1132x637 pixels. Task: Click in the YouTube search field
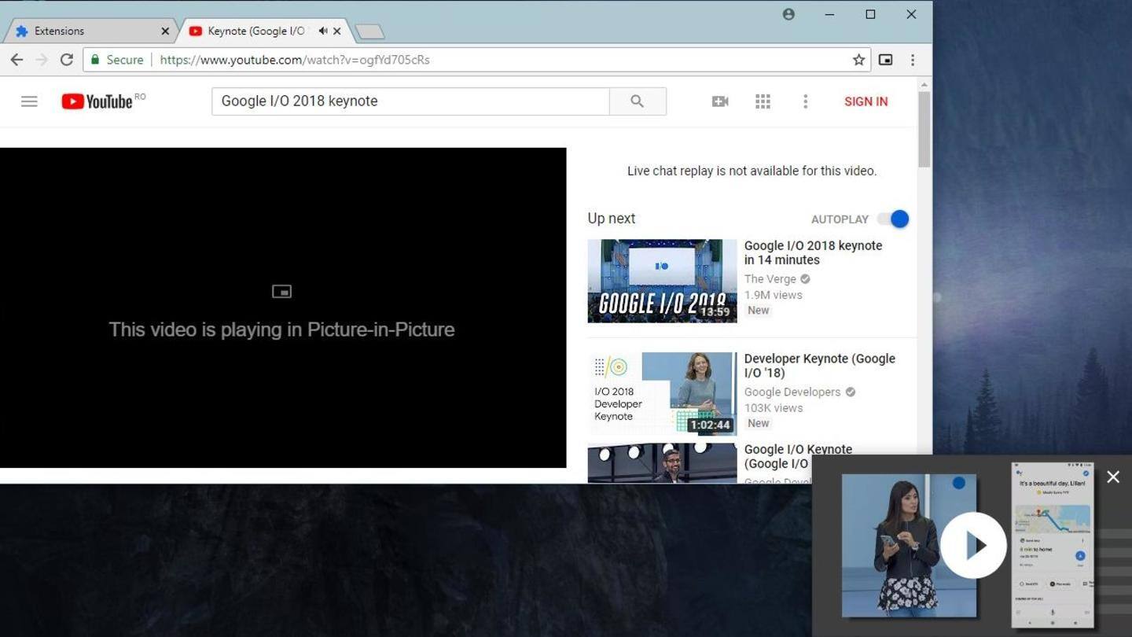[410, 101]
